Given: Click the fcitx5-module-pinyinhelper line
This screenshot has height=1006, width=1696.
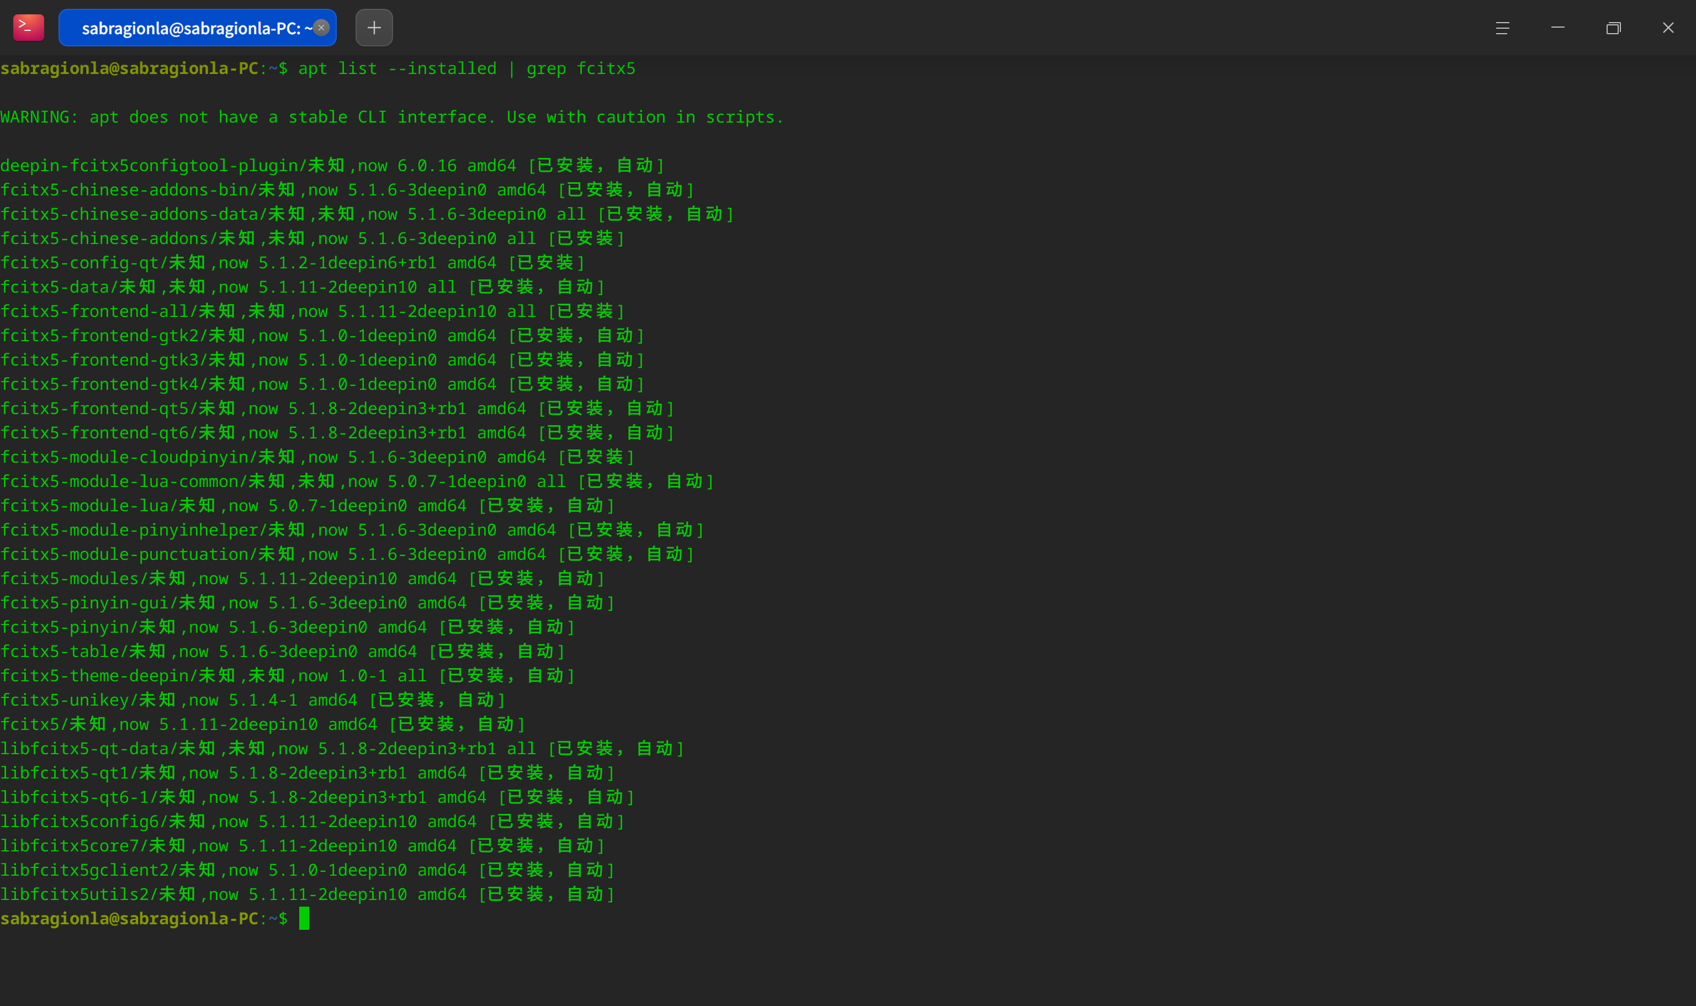Looking at the screenshot, I should click(352, 530).
